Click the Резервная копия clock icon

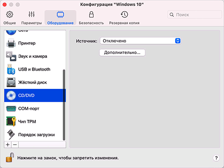[124, 14]
